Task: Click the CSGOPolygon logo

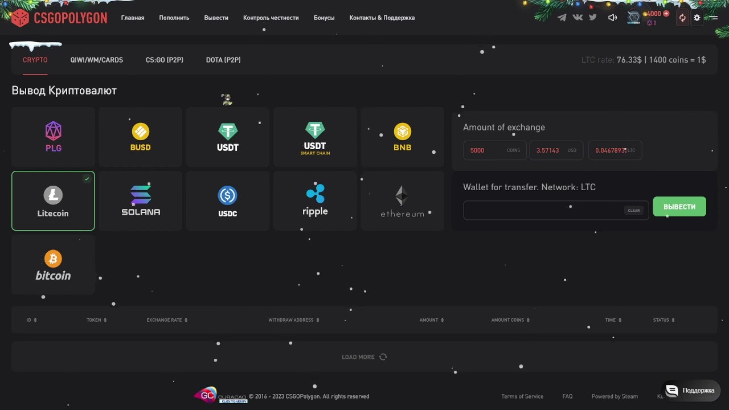Action: (59, 18)
